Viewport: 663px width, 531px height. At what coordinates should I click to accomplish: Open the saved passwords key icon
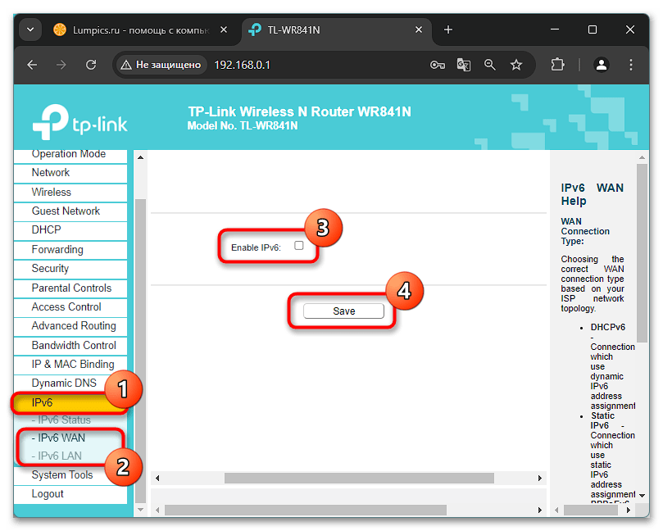(437, 65)
